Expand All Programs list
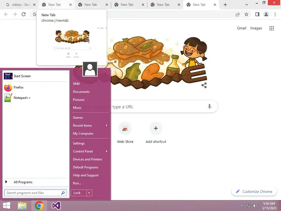The height and width of the screenshot is (211, 281). pos(35,182)
